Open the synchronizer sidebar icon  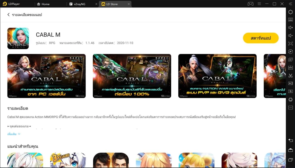(290, 91)
